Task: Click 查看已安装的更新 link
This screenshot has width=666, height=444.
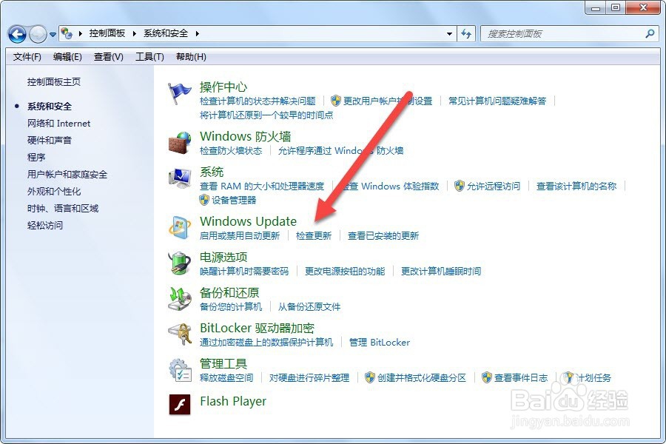Action: tap(383, 236)
